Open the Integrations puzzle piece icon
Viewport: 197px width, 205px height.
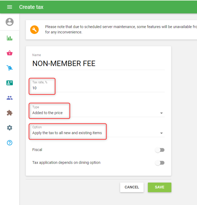pyautogui.click(x=10, y=113)
